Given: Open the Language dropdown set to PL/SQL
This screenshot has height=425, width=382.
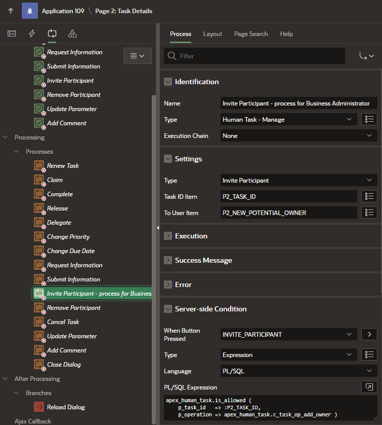Looking at the screenshot, I should (299, 371).
